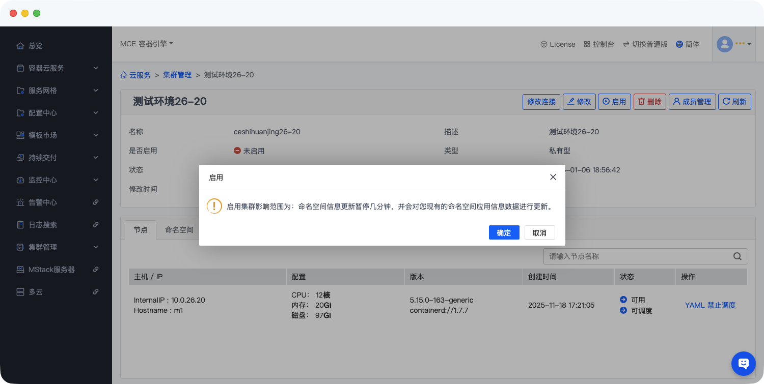
Task: Open MCE 容器引擎 dropdown
Action: point(147,44)
